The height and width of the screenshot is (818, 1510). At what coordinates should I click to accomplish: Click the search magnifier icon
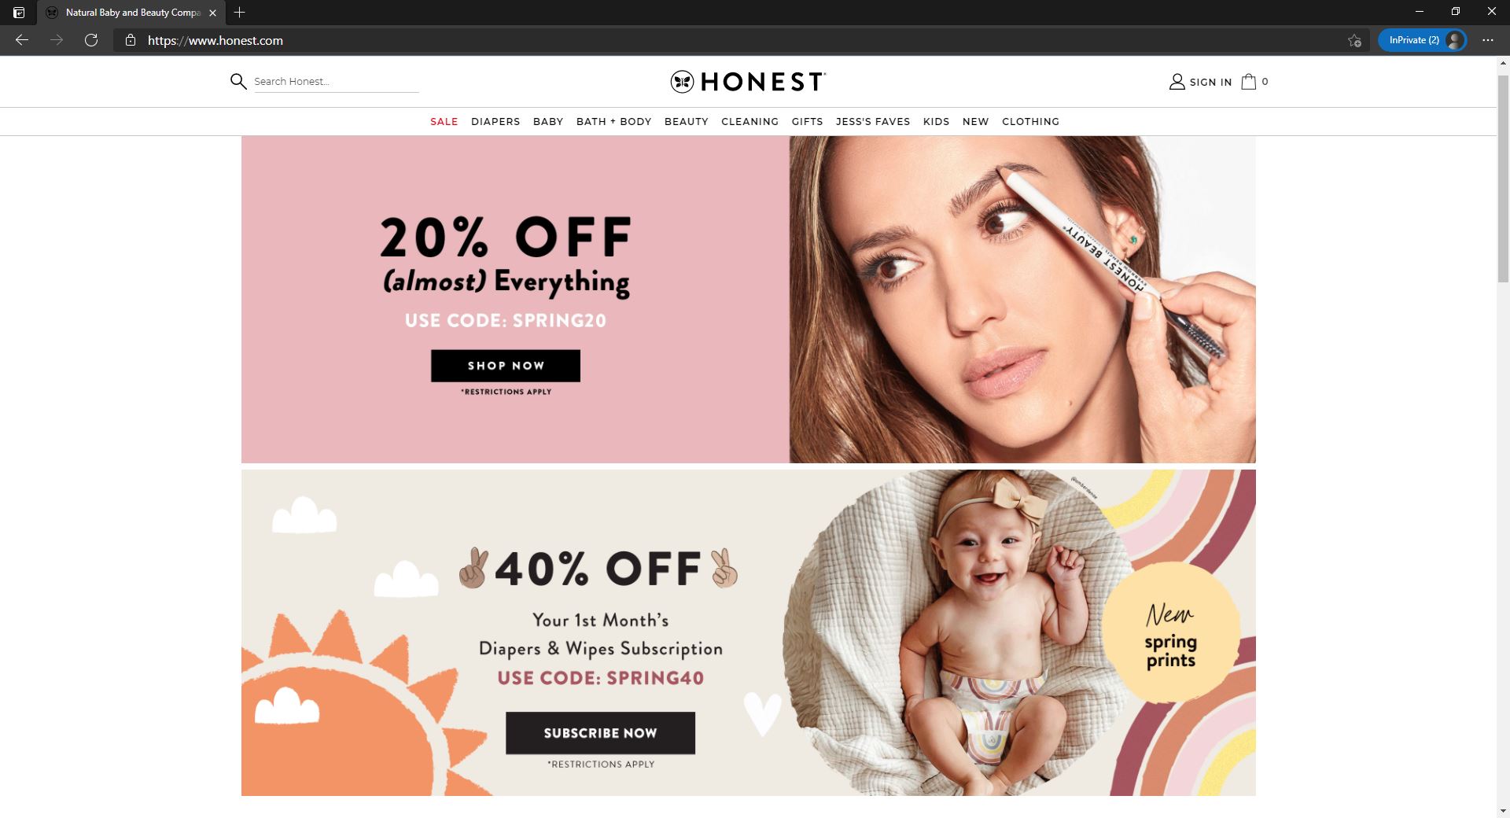pos(238,81)
